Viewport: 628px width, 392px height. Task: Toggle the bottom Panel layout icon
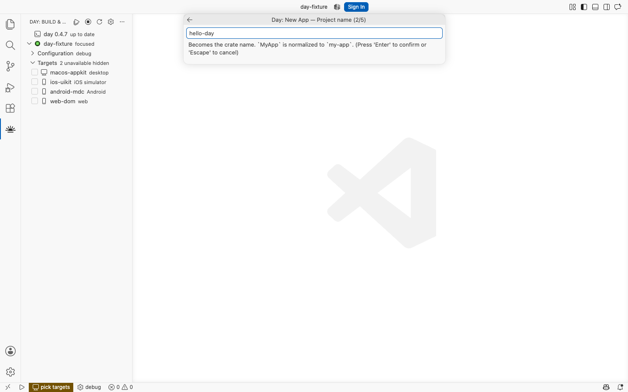click(x=595, y=7)
